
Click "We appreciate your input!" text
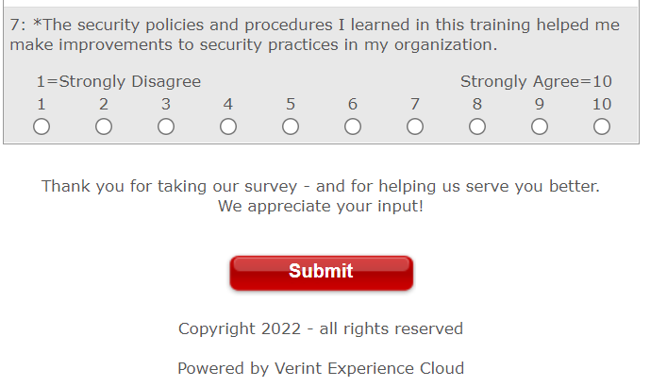click(x=321, y=206)
